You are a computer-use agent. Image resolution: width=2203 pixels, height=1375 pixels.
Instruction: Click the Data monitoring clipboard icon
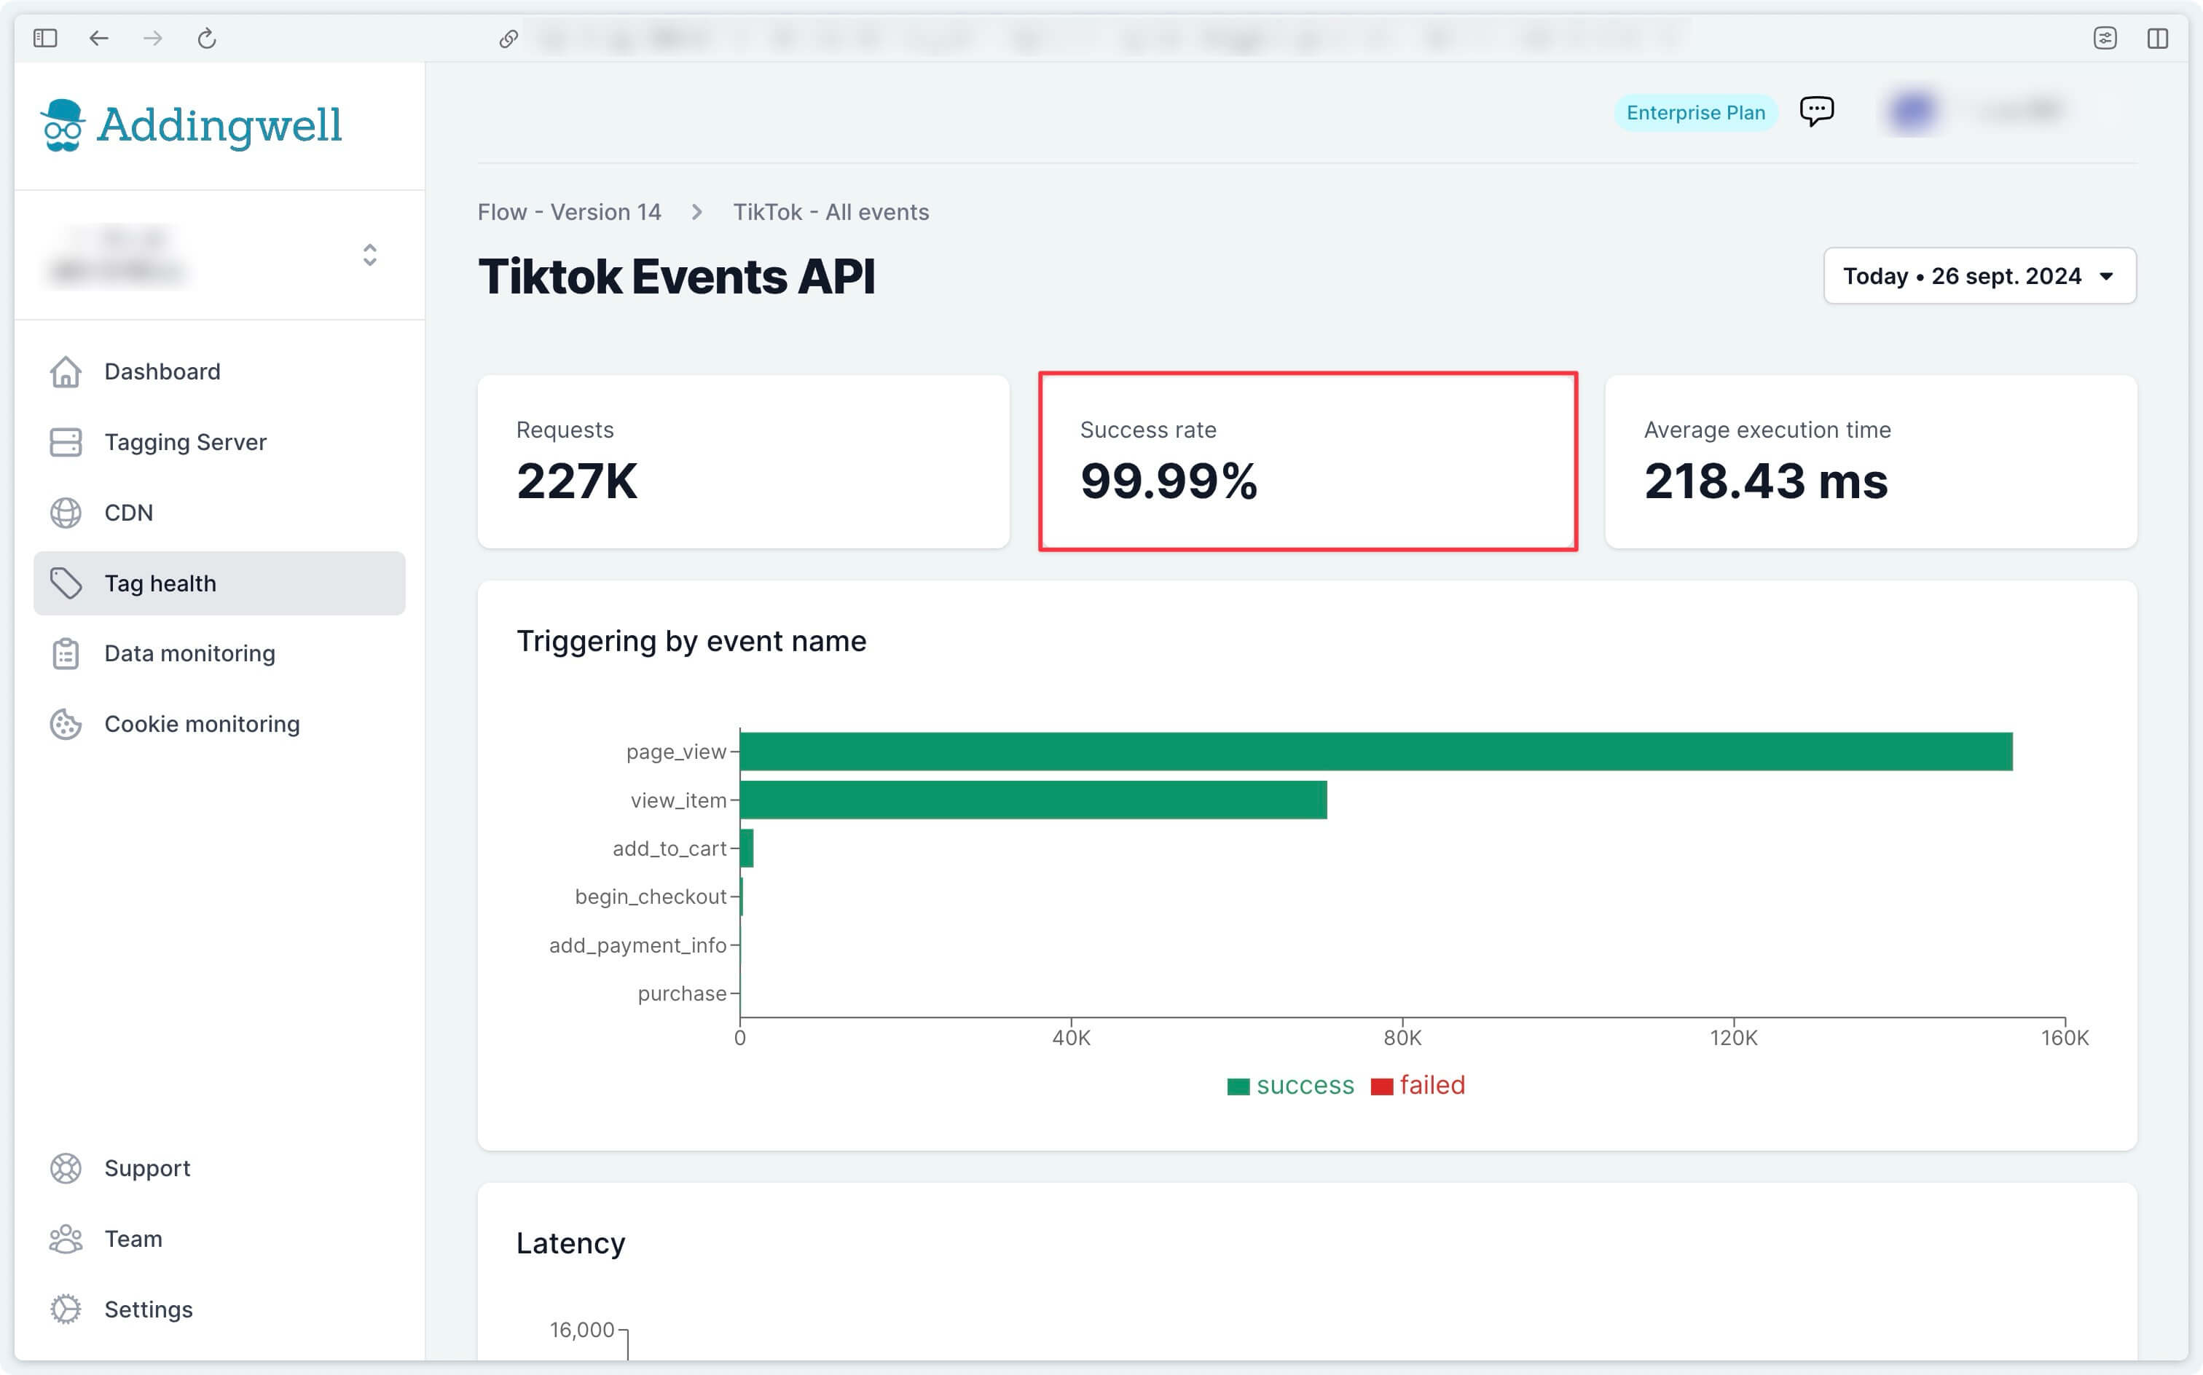point(66,654)
